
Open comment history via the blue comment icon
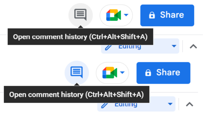pos(77,72)
